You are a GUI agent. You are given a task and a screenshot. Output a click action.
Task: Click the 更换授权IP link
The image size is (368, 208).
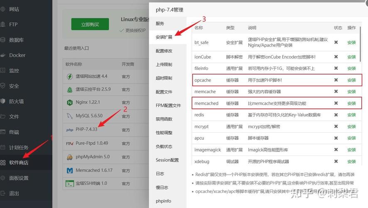point(135,30)
